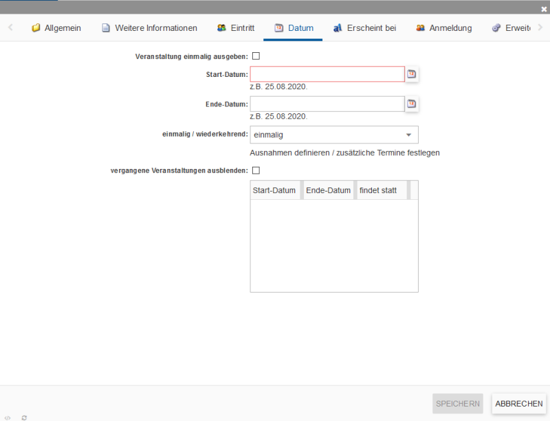Open calendar picker for Start-Datum
The height and width of the screenshot is (421, 550).
pos(412,74)
